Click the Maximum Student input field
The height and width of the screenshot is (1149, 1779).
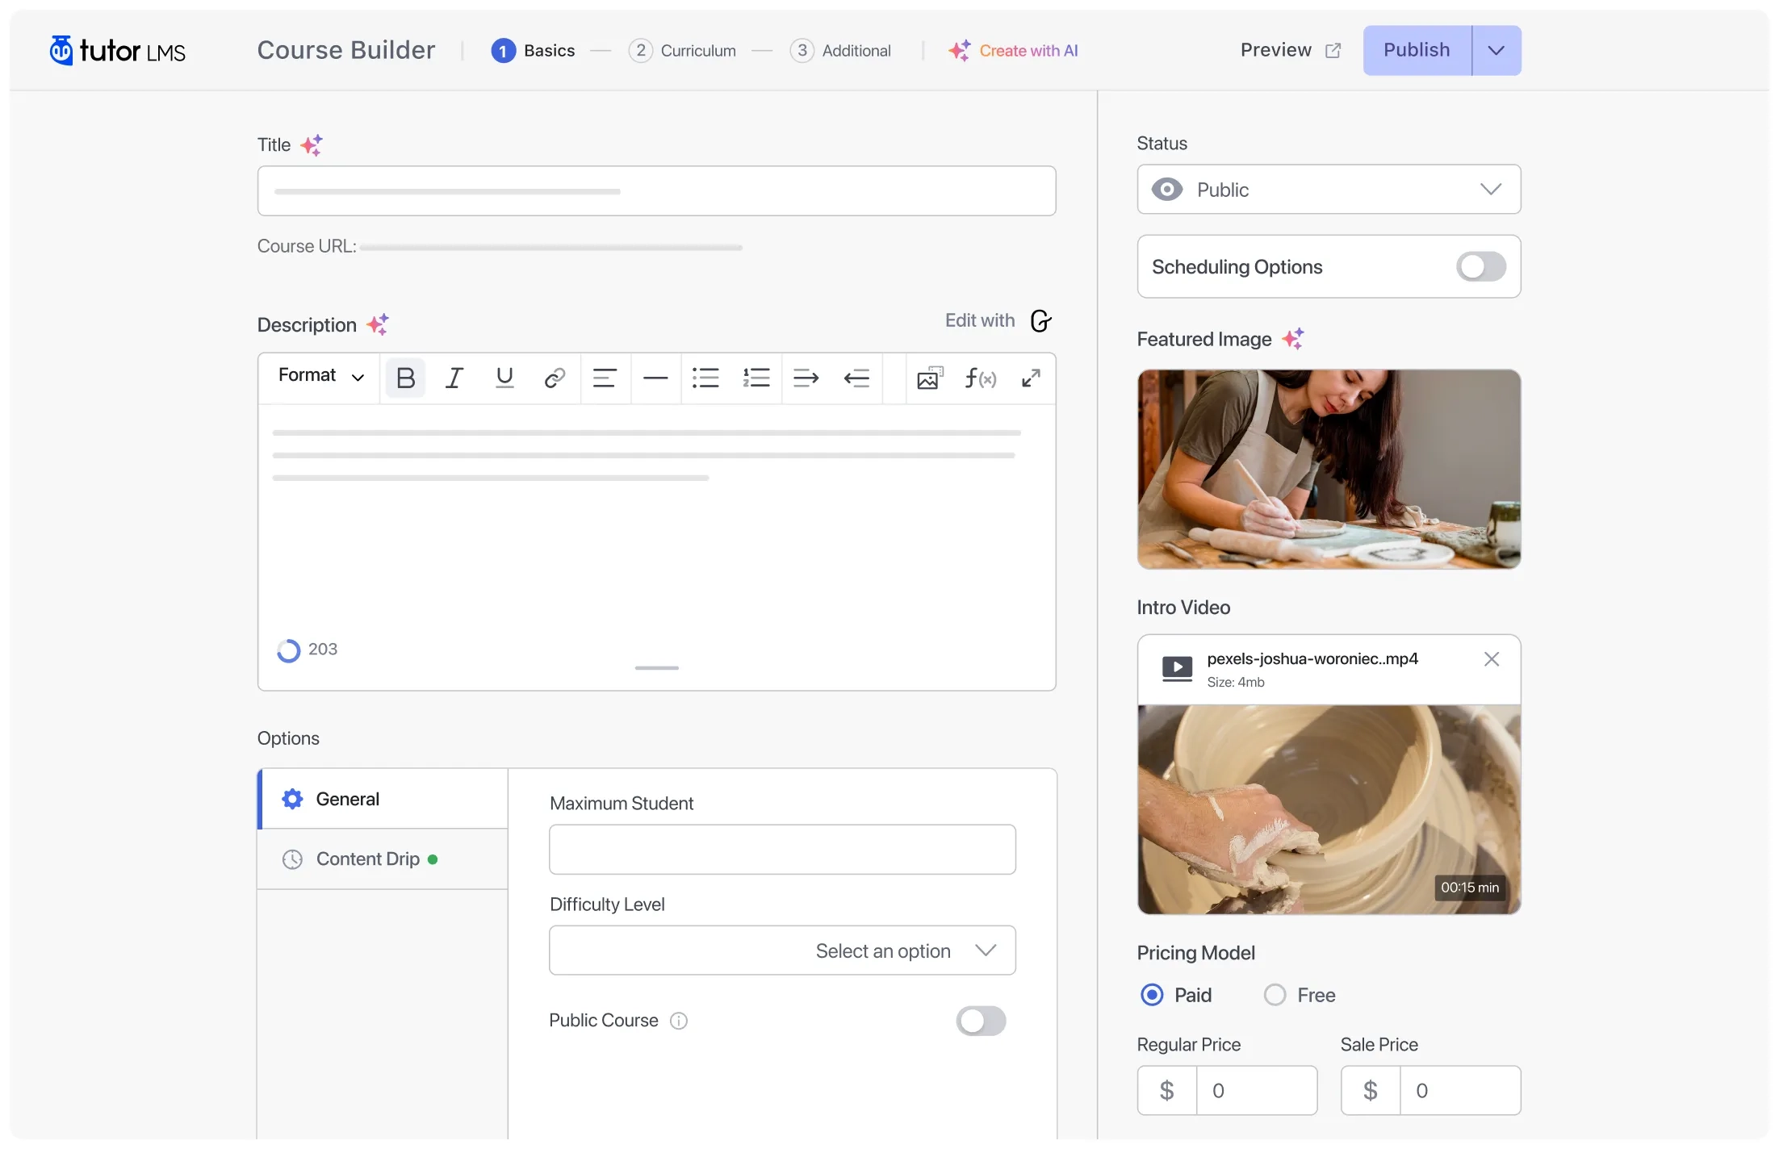coord(781,850)
